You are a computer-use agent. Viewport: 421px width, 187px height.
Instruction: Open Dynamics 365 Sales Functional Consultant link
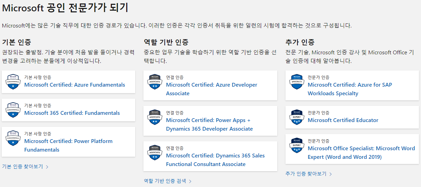point(215,160)
